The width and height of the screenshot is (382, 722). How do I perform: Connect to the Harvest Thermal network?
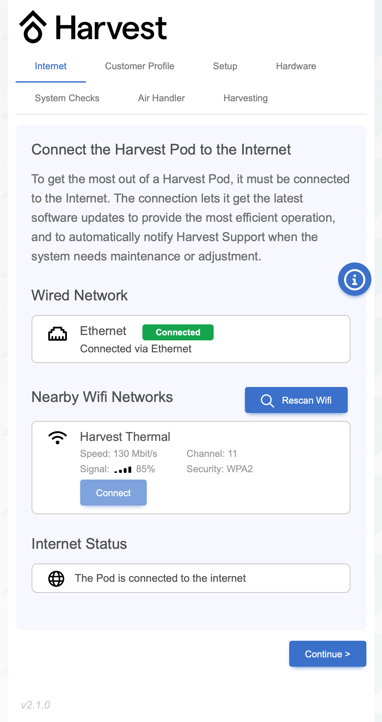click(113, 493)
